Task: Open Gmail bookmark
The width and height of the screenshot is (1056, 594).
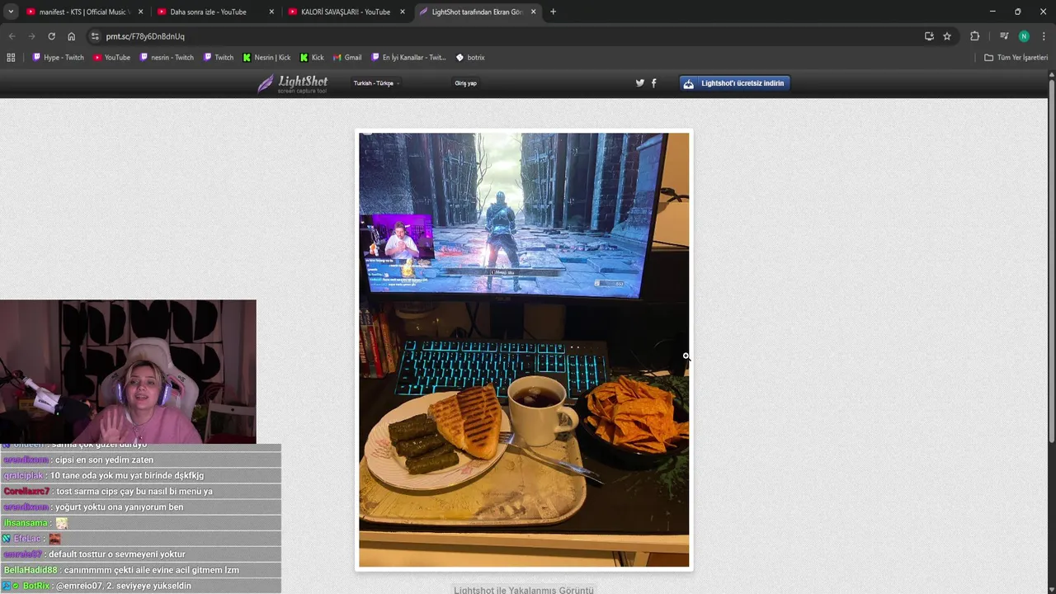Action: click(x=346, y=58)
